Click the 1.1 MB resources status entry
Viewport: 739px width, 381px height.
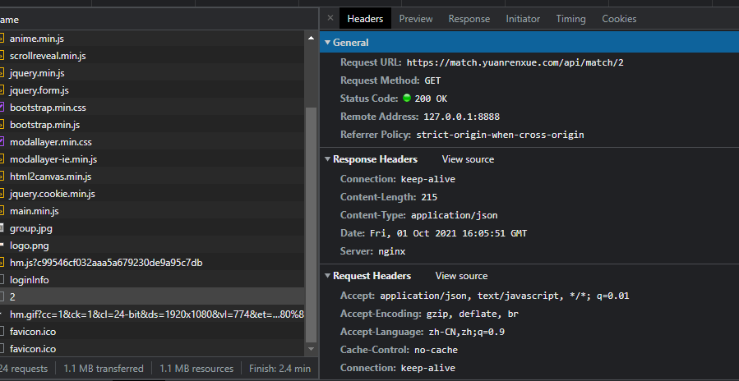(x=196, y=369)
